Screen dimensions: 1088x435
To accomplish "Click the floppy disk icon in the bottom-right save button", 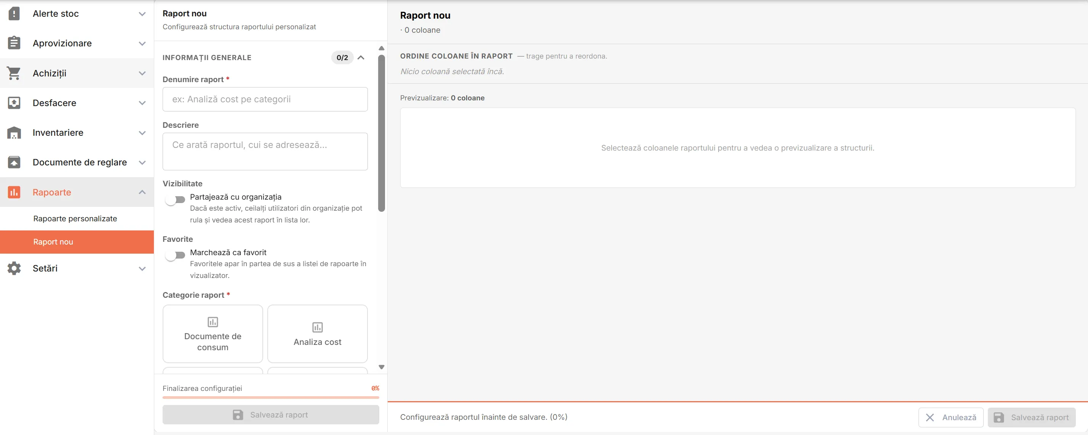I will (999, 417).
